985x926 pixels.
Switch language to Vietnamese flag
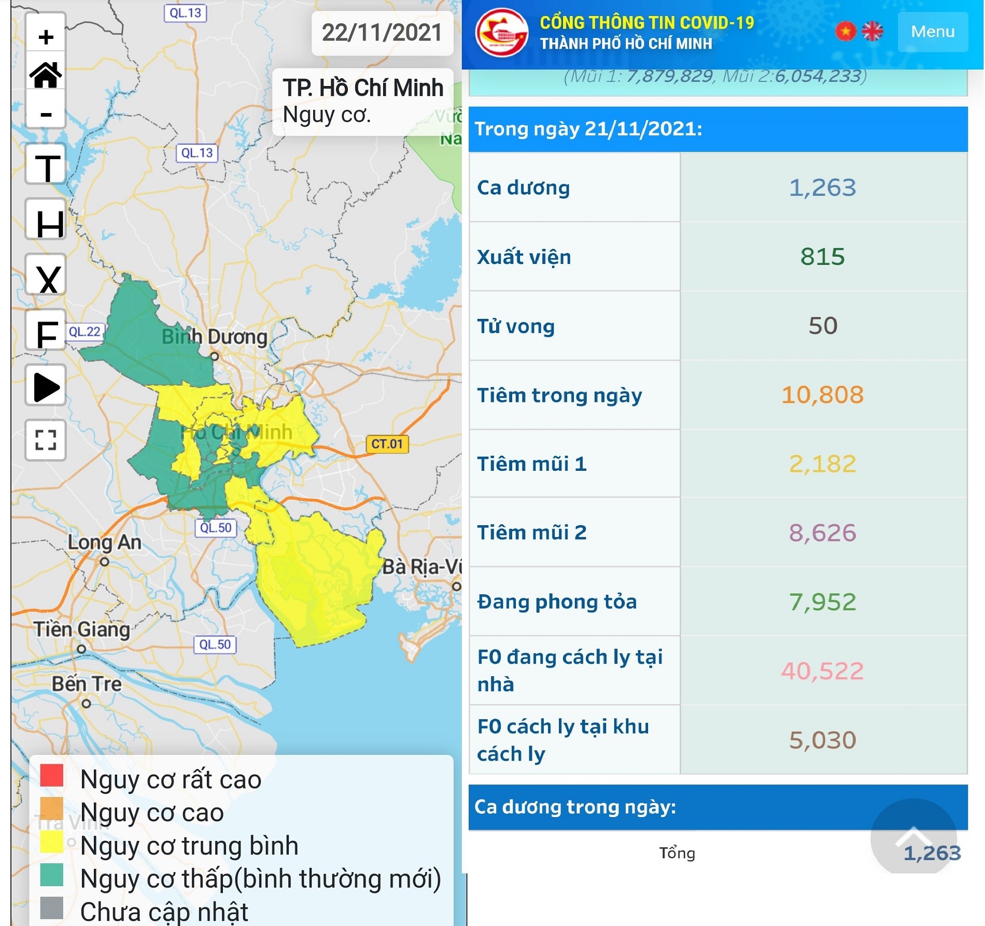tap(846, 32)
